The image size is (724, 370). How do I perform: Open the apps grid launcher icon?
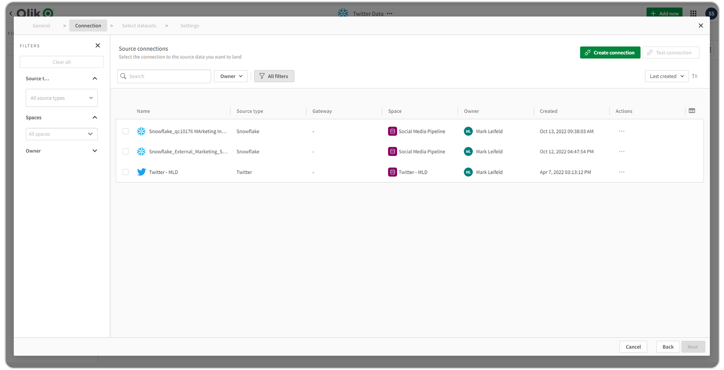pos(693,14)
